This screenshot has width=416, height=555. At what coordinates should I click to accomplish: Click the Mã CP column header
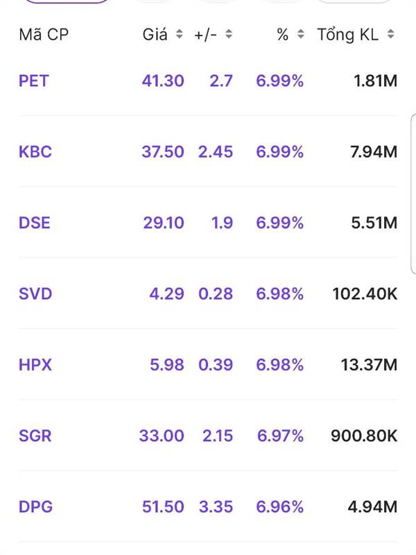pos(44,35)
